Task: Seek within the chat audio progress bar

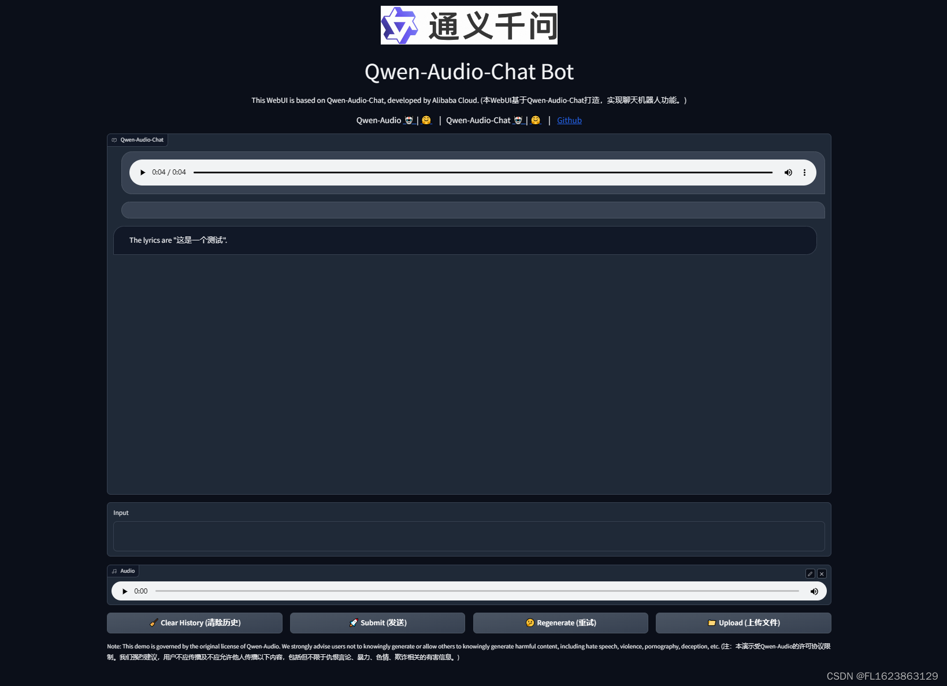Action: click(x=483, y=172)
